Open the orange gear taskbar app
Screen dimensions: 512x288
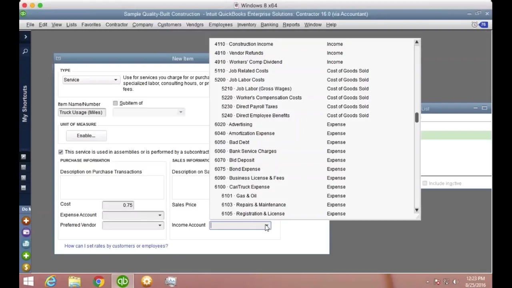pyautogui.click(x=147, y=282)
